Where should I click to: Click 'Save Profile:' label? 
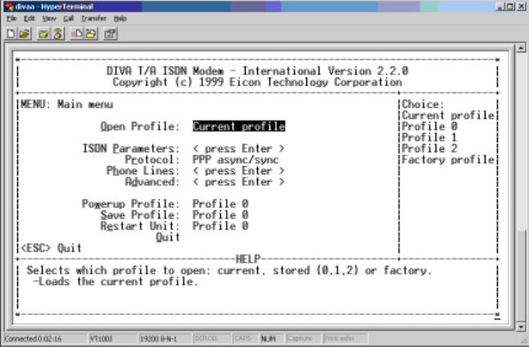(x=140, y=214)
